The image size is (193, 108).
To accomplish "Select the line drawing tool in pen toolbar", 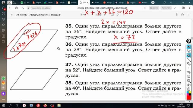I will point(189,60).
